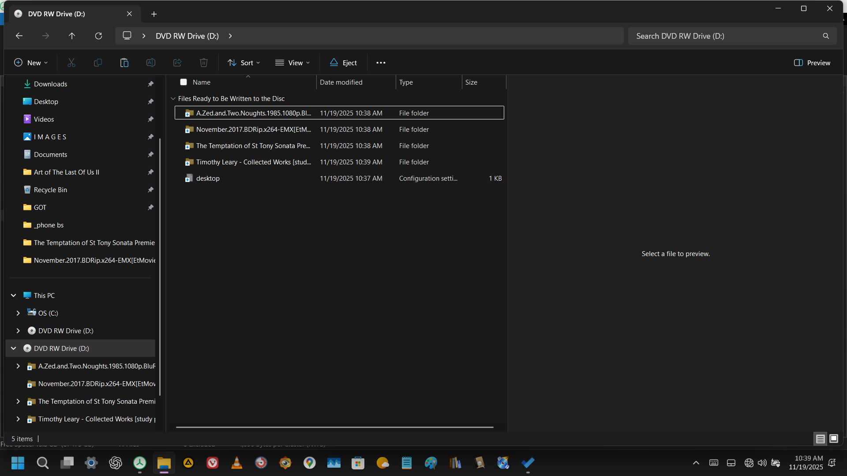Screen dimensions: 847x476
Task: Open the See more ellipsis menu
Action: (381, 63)
